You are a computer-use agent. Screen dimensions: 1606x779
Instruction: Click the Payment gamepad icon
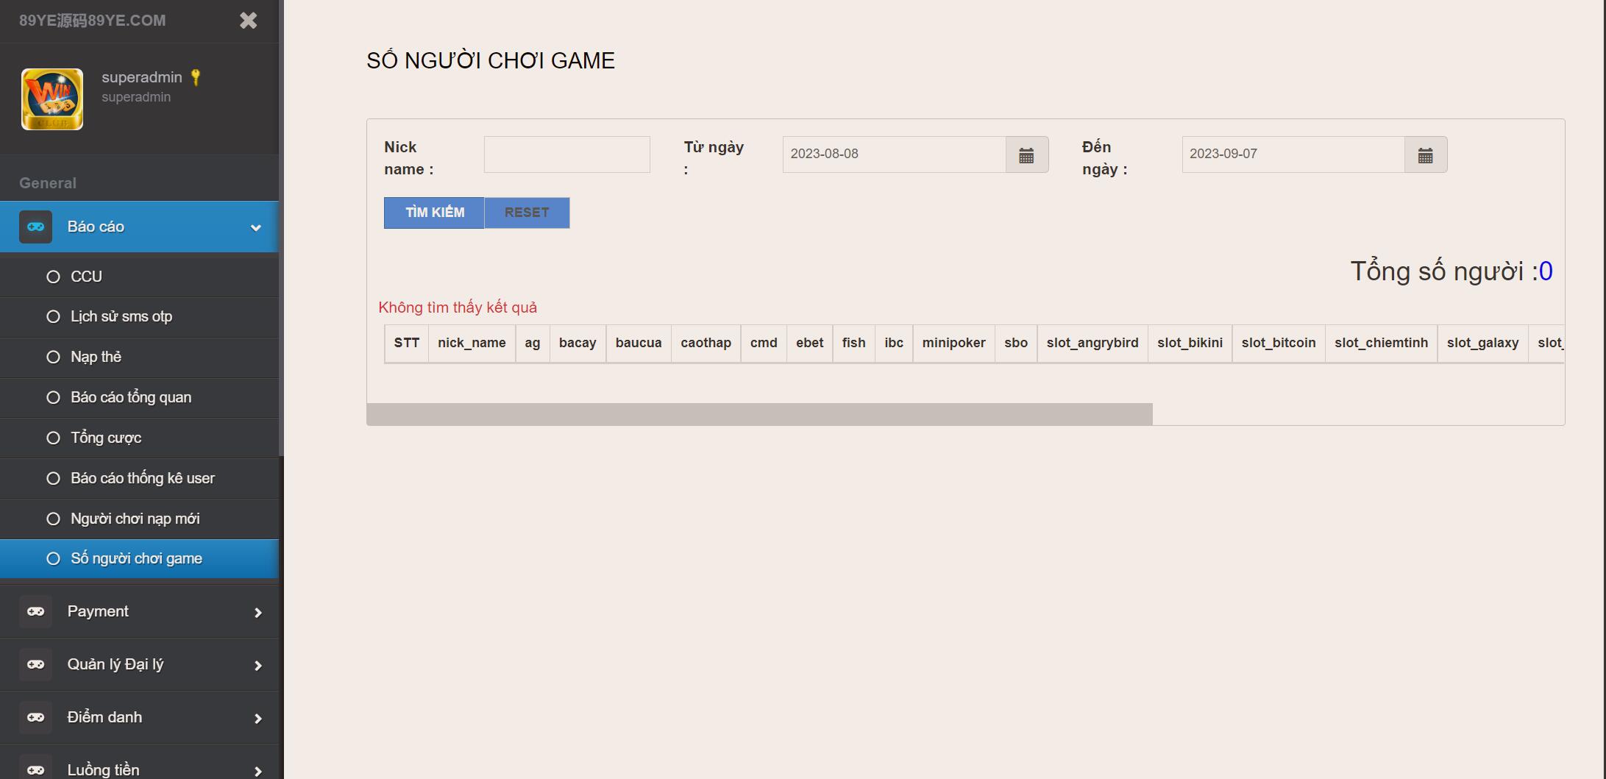35,611
